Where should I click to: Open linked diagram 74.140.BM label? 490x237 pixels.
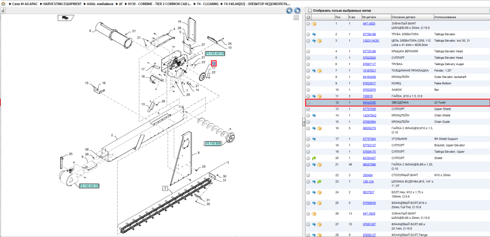[x=213, y=143]
